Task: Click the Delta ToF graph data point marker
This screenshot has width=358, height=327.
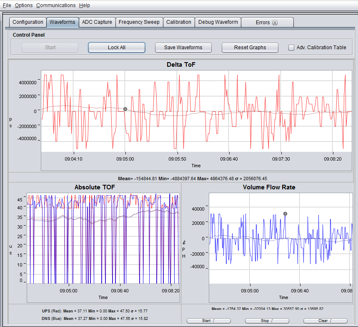Action: click(125, 109)
